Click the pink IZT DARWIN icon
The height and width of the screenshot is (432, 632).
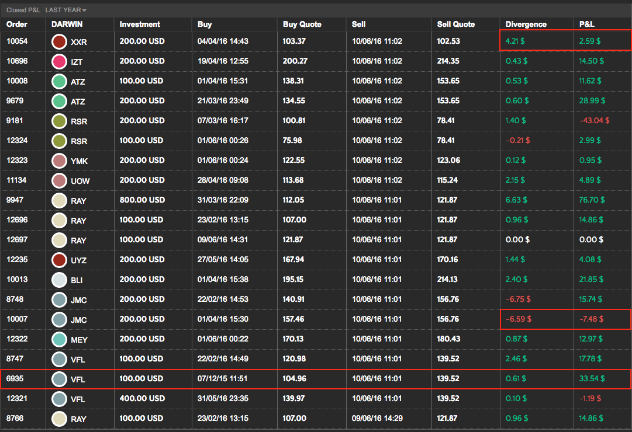[x=59, y=61]
